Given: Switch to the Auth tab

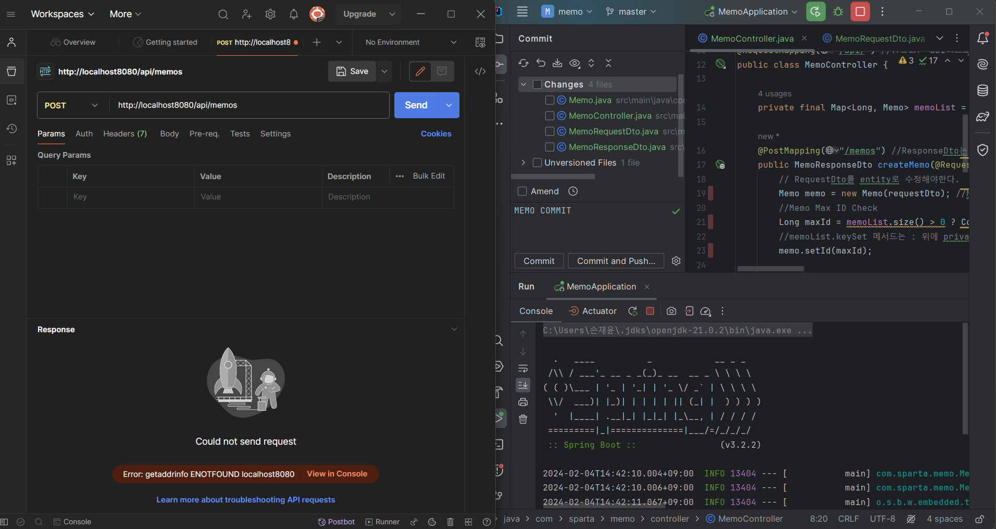Looking at the screenshot, I should 84,134.
